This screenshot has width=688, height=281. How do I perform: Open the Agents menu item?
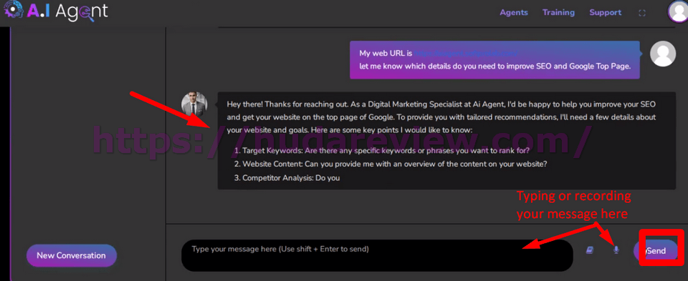(x=513, y=13)
